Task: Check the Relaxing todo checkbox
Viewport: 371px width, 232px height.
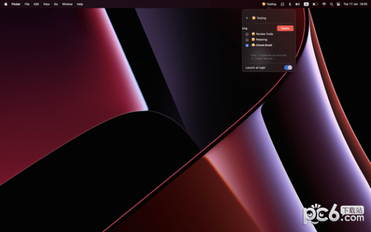Action: pos(247,40)
